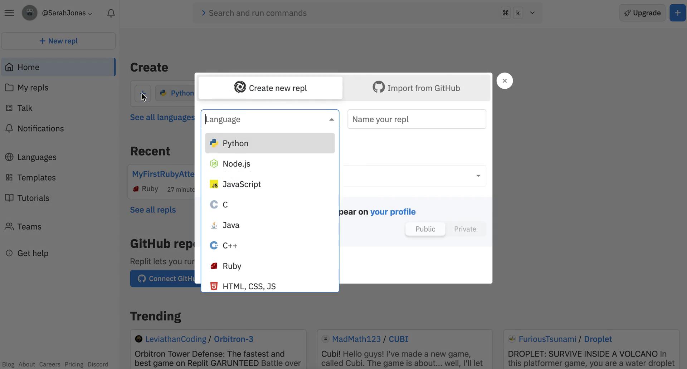Screen dimensions: 687x369
Task: Follow the 'your profile' link
Action: (x=393, y=212)
